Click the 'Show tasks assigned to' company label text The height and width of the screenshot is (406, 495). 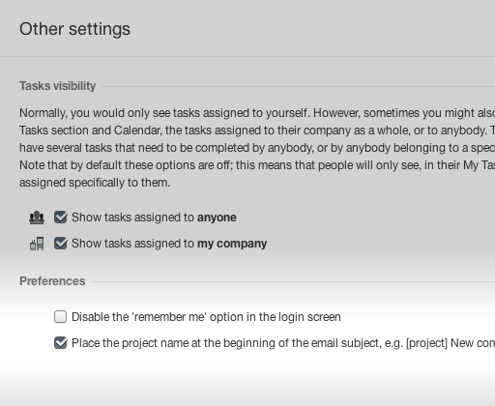point(169,244)
